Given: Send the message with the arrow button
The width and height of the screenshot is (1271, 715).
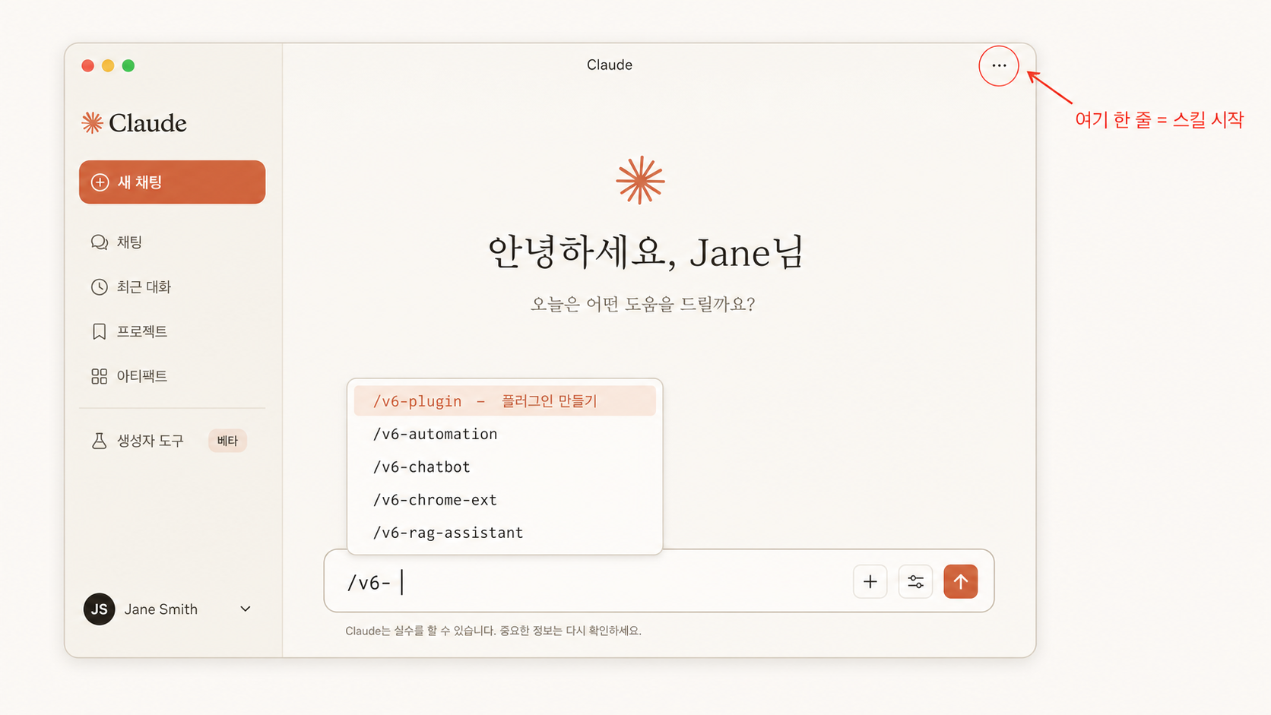Looking at the screenshot, I should [961, 582].
